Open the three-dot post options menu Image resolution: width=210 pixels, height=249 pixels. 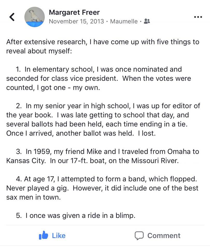[198, 17]
